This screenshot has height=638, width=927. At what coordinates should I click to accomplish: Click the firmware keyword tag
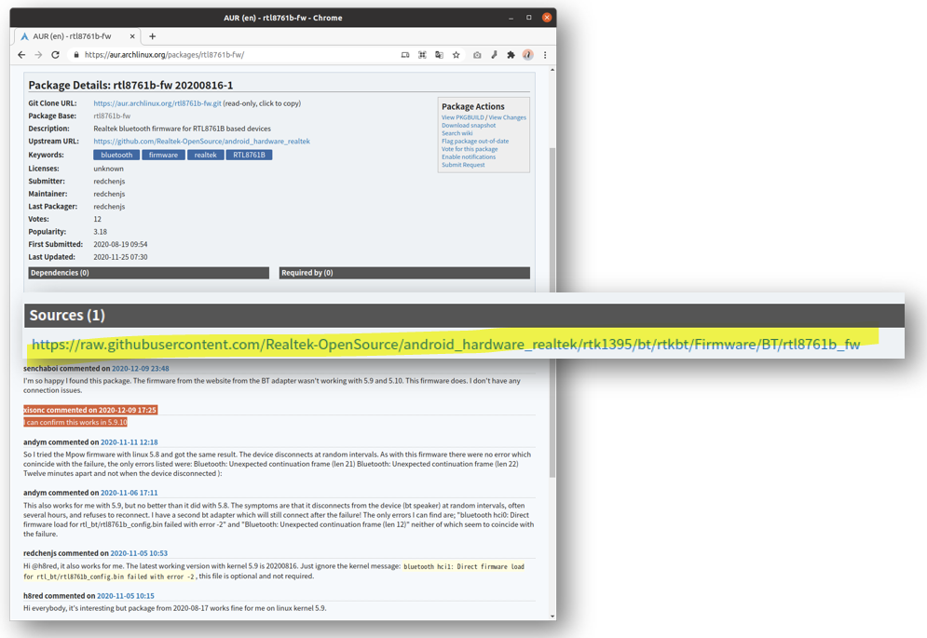click(163, 155)
